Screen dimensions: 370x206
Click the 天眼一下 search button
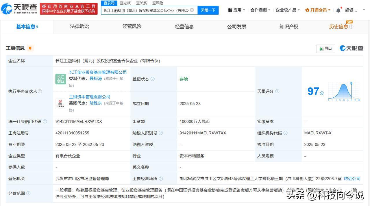[x=208, y=10]
